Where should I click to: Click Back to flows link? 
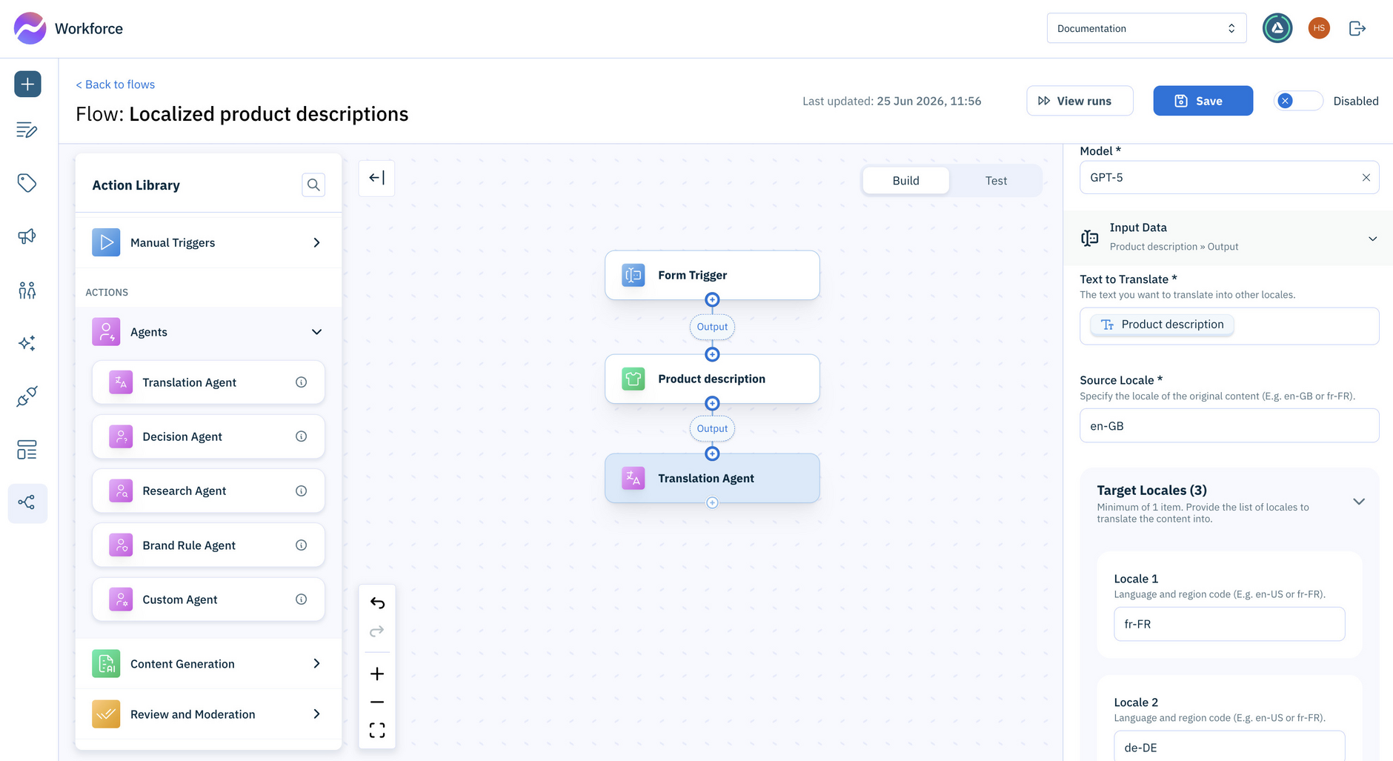[116, 84]
